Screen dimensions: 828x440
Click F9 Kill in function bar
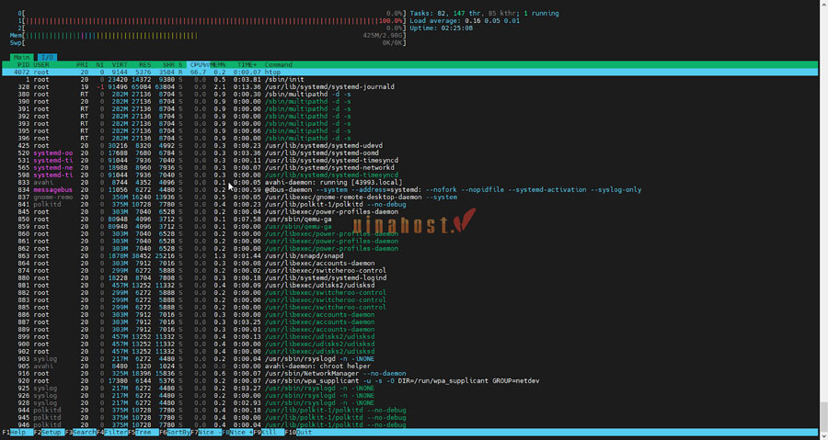click(x=267, y=432)
